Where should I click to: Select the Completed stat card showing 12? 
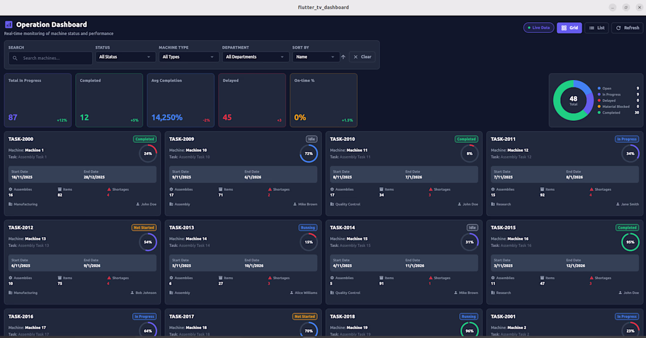[109, 100]
